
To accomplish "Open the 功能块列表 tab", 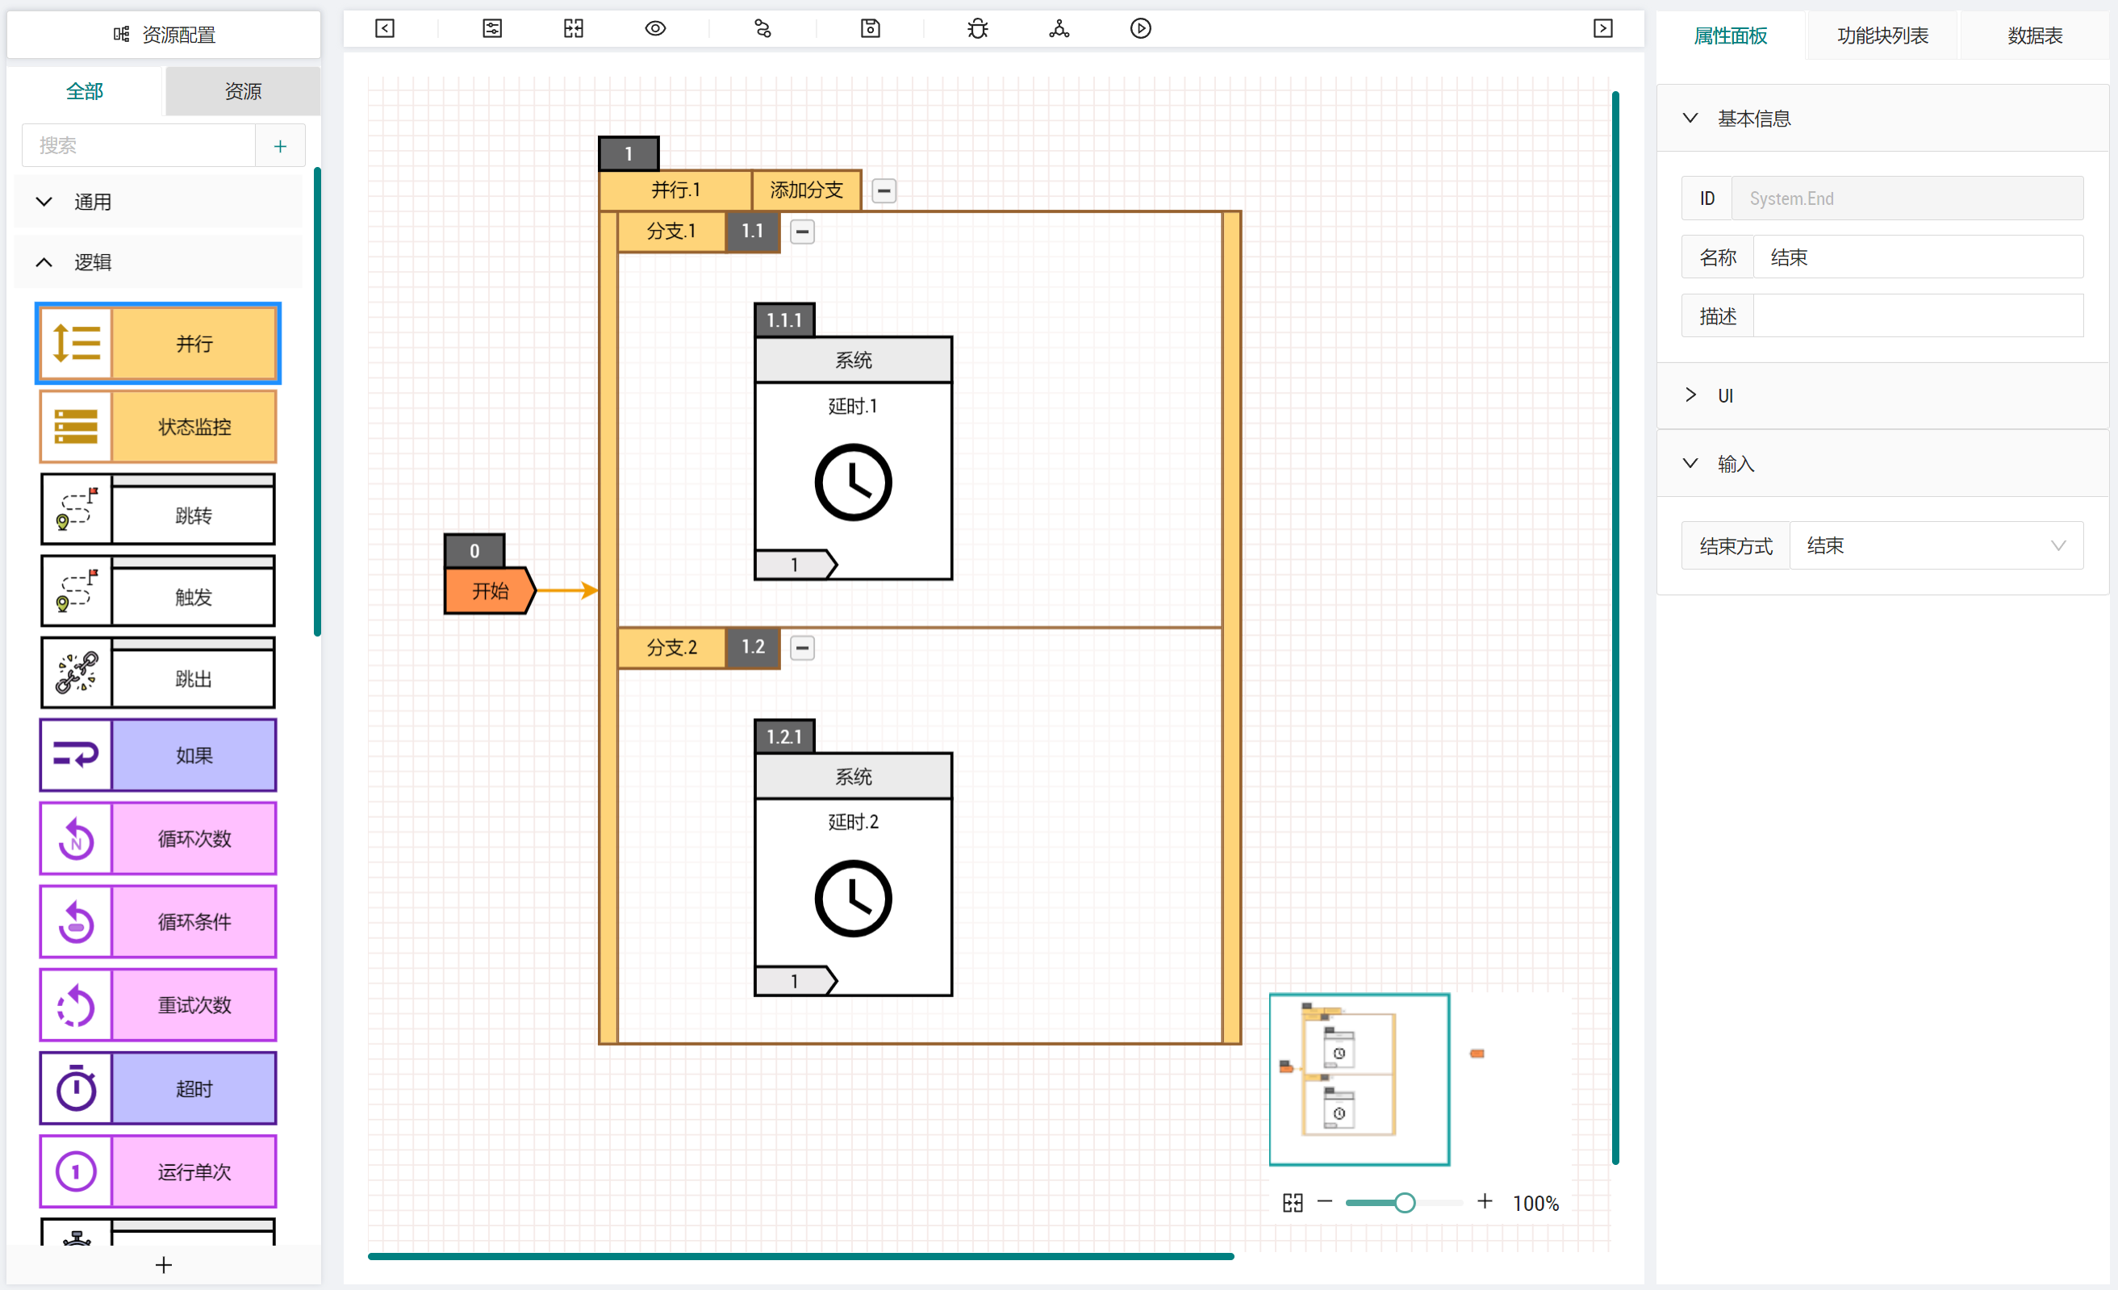I will [1882, 35].
